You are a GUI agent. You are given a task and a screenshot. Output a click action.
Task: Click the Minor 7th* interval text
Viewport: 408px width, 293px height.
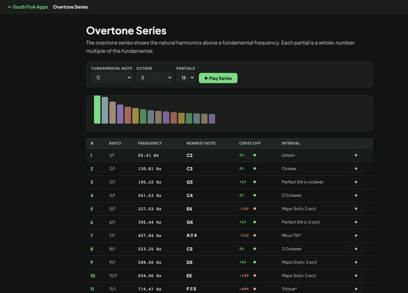291,235
